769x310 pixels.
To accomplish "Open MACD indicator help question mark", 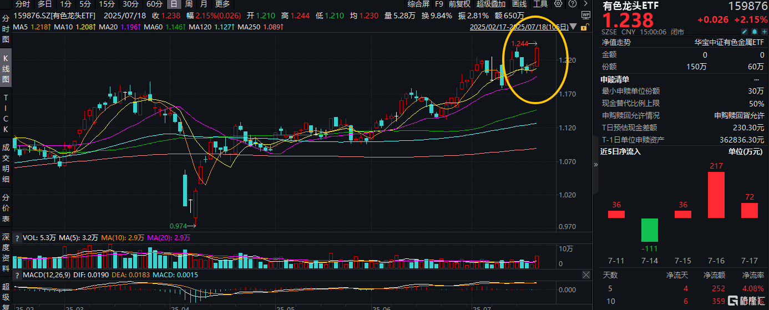I will pyautogui.click(x=17, y=275).
